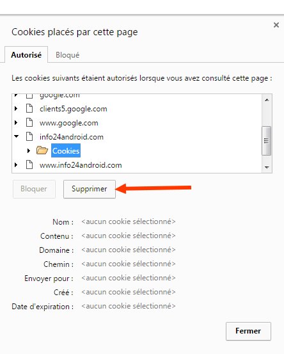This screenshot has height=354, width=284.
Task: Click the Bloquer button
Action: click(34, 189)
